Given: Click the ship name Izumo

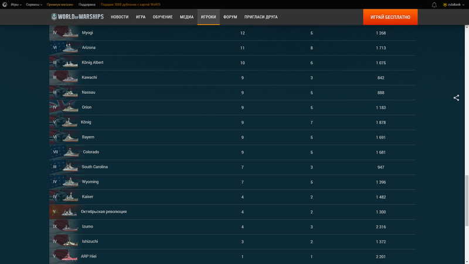Looking at the screenshot, I should pyautogui.click(x=87, y=226).
